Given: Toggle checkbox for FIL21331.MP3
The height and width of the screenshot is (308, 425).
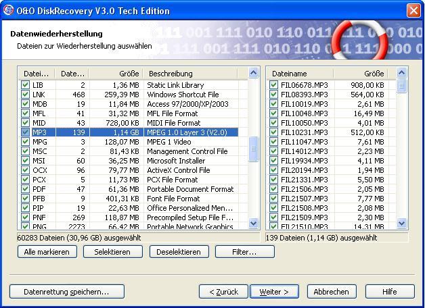Looking at the screenshot, I should tap(273, 180).
